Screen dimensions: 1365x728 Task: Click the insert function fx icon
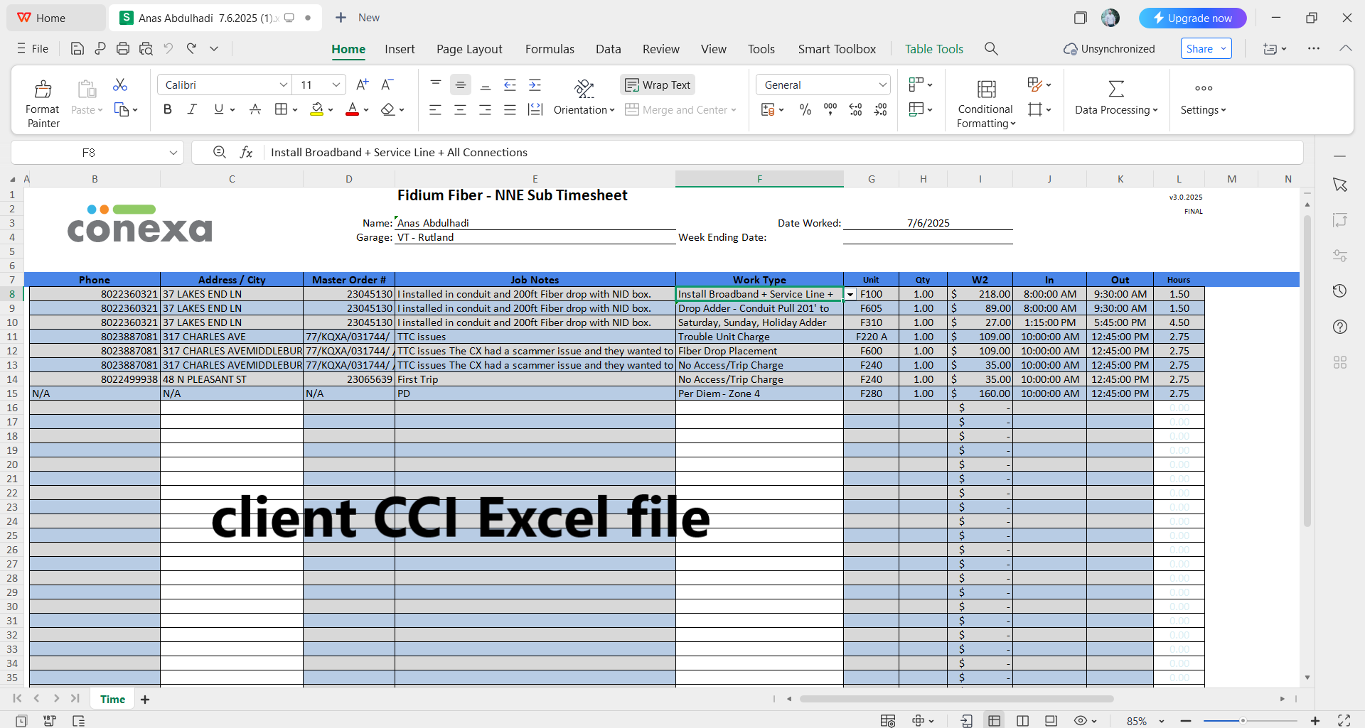coord(247,152)
